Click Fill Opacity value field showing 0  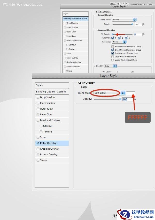coord(138,34)
